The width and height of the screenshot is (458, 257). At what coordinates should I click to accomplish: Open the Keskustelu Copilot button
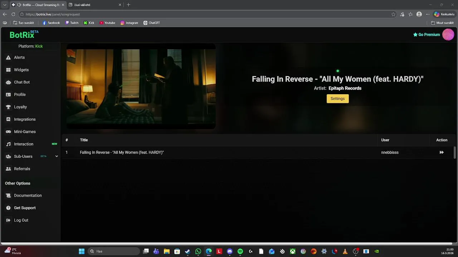[x=444, y=14]
